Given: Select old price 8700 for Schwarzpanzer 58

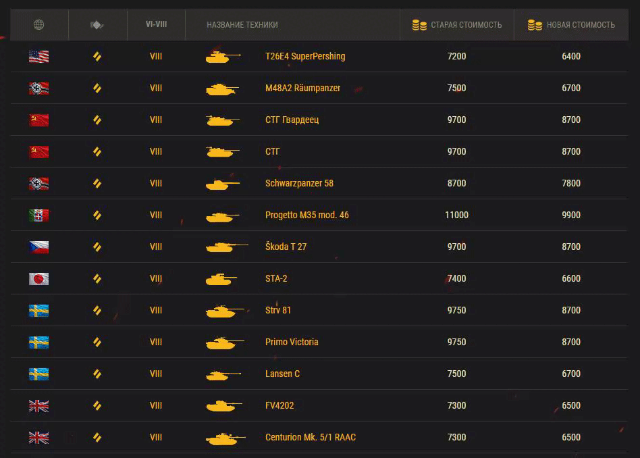Looking at the screenshot, I should coord(457,184).
